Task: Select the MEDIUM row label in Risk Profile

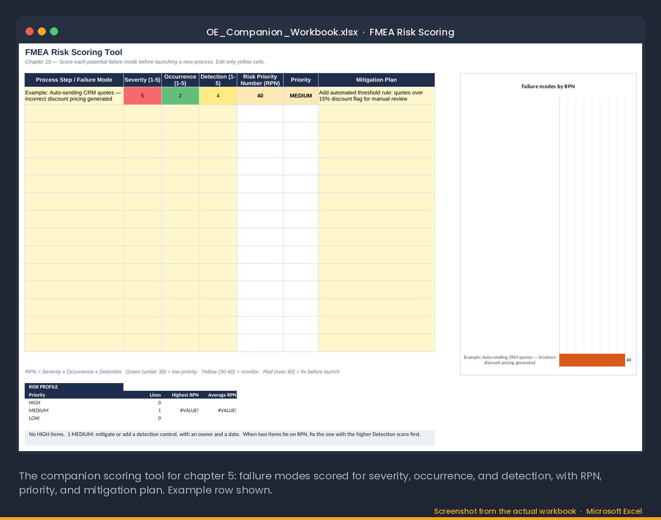Action: 39,411
